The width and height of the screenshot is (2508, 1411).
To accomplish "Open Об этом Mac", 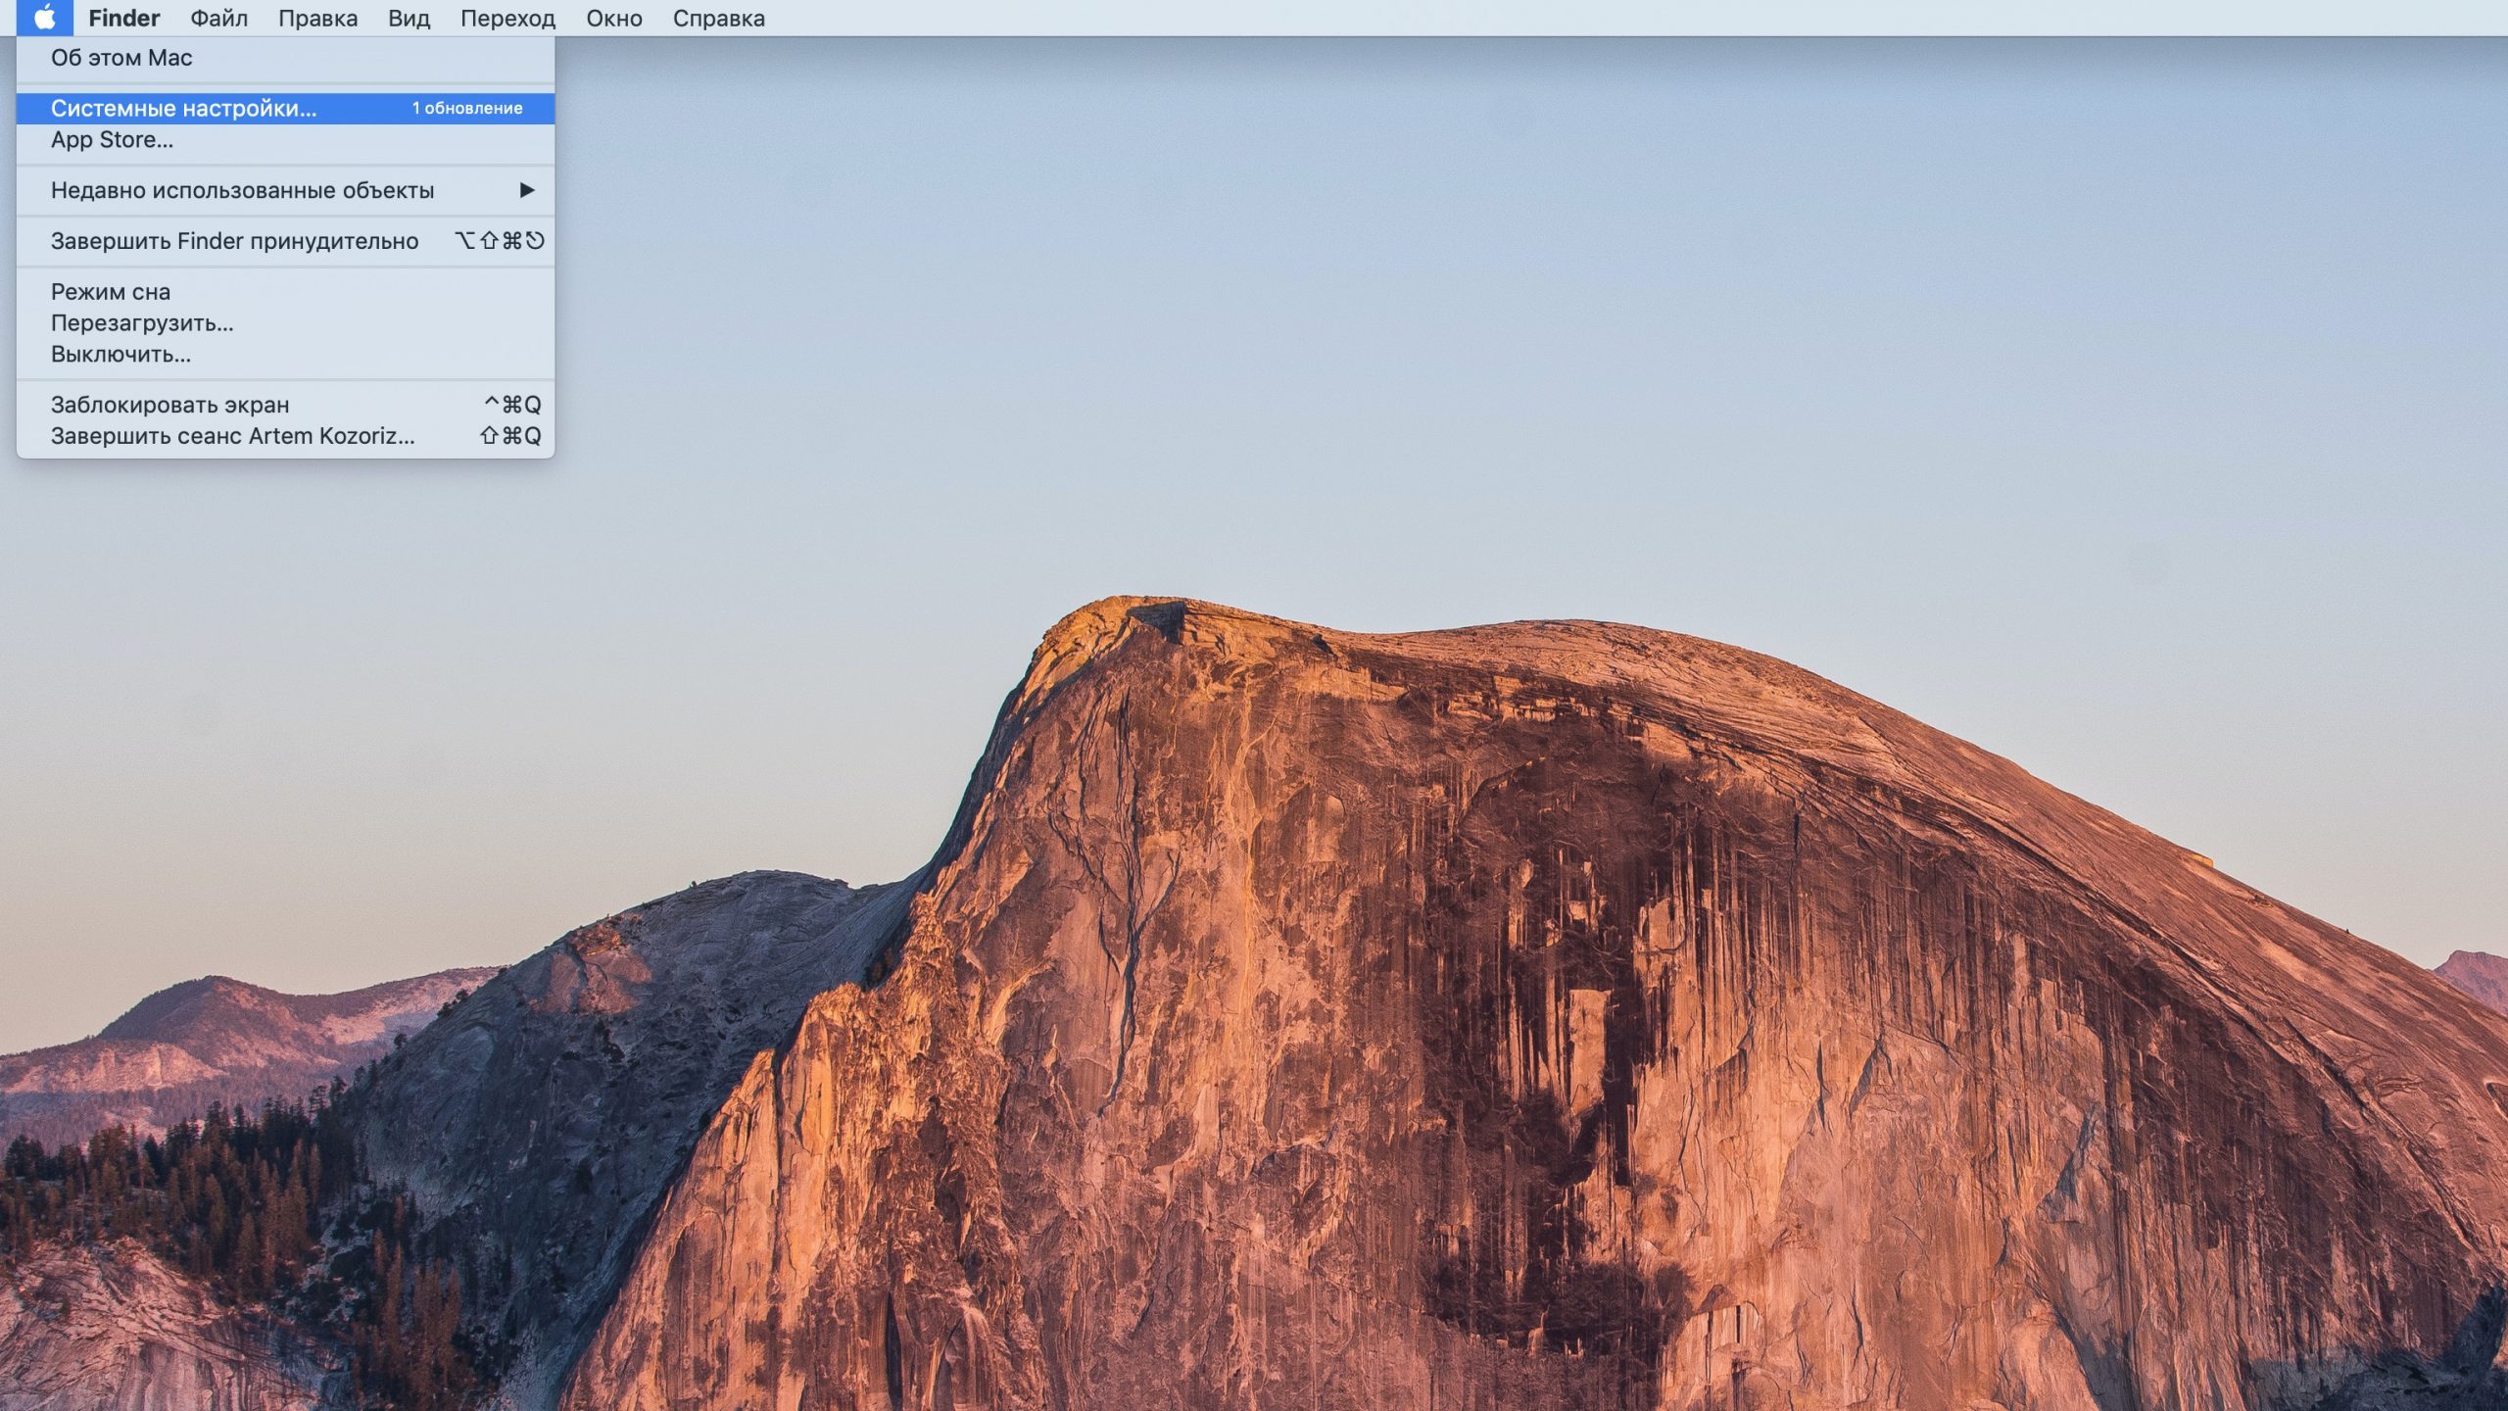I will 121,58.
